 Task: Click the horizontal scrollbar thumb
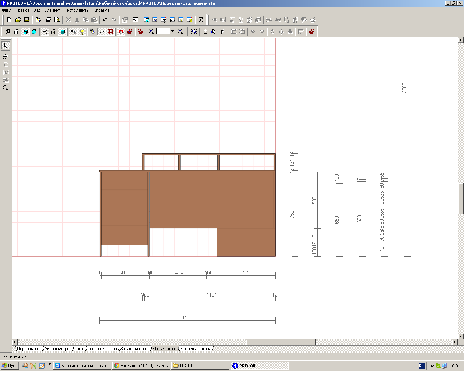point(281,342)
